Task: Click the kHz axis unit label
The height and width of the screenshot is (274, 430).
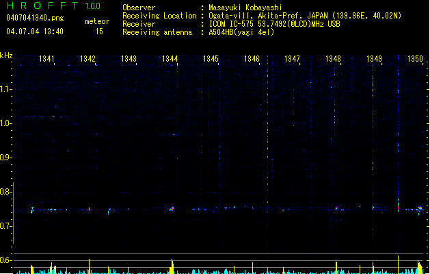Action: pos(6,55)
